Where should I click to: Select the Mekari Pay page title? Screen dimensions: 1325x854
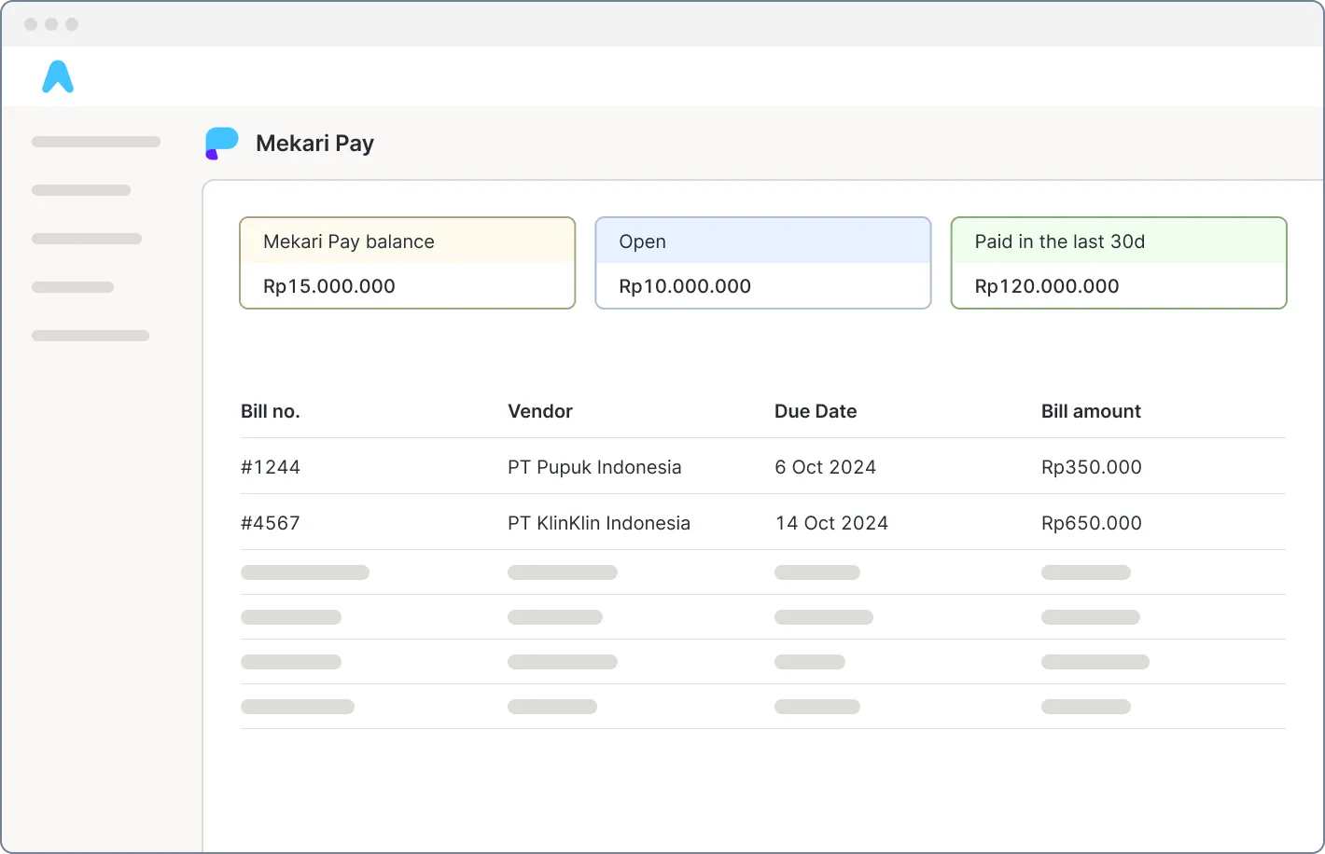314,144
